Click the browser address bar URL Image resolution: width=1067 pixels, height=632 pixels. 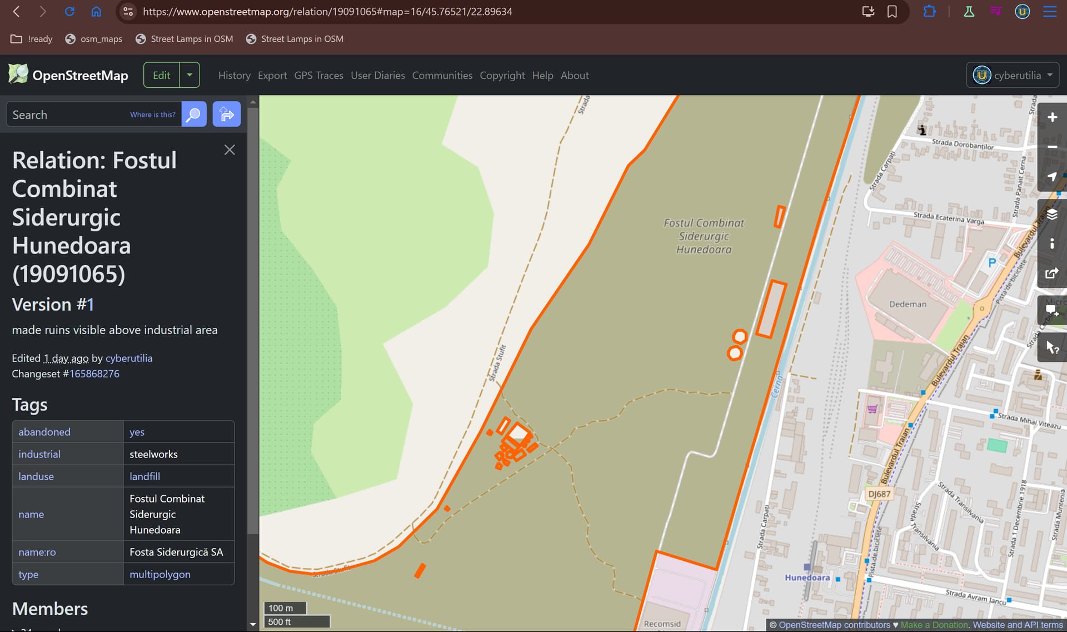click(327, 11)
